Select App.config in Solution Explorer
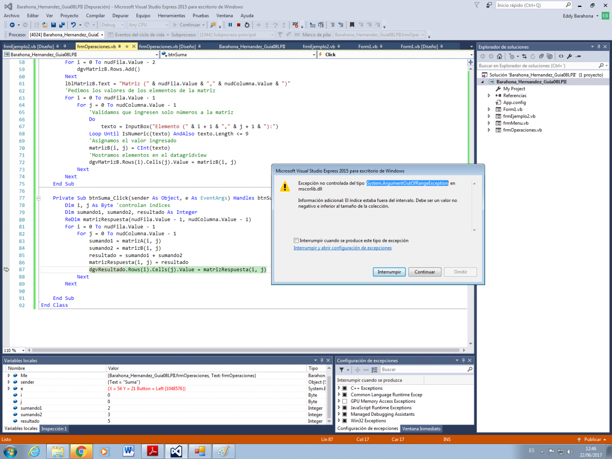Image resolution: width=612 pixels, height=459 pixels. tap(514, 102)
